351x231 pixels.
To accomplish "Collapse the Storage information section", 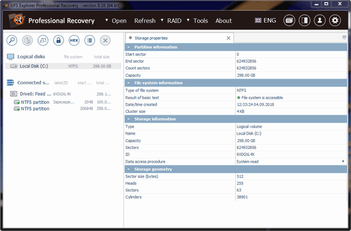I will tap(128, 119).
